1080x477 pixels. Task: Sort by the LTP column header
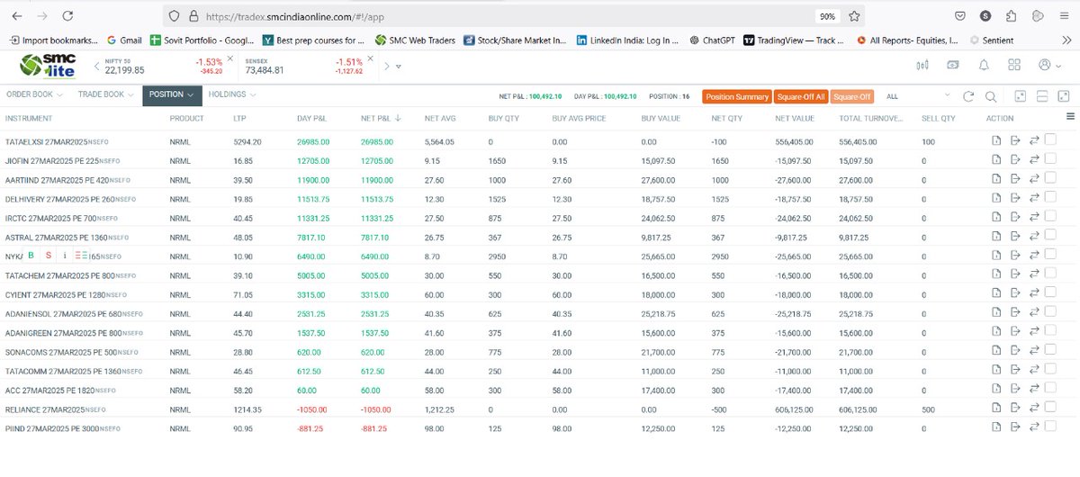coord(239,118)
